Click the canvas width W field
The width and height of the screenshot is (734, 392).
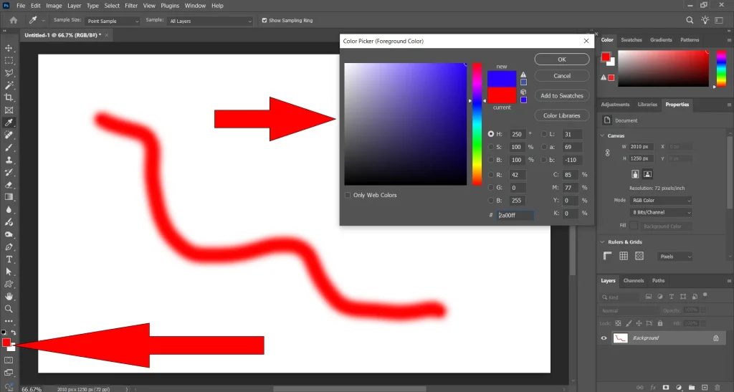coord(642,146)
